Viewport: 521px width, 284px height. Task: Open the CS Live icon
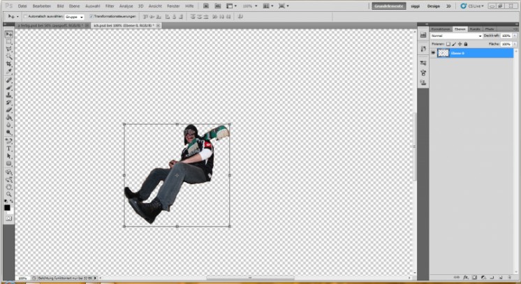pyautogui.click(x=464, y=6)
